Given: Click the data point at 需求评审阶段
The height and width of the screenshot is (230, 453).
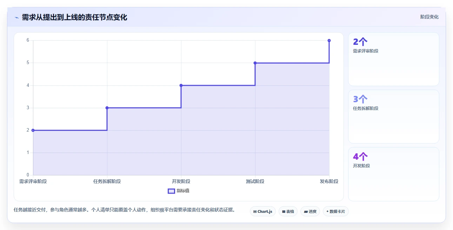Looking at the screenshot, I should coord(33,130).
